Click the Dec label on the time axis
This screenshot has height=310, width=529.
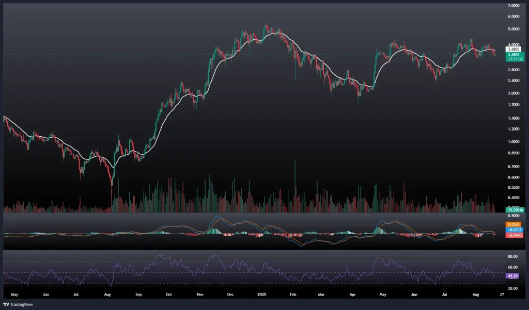[x=230, y=295]
